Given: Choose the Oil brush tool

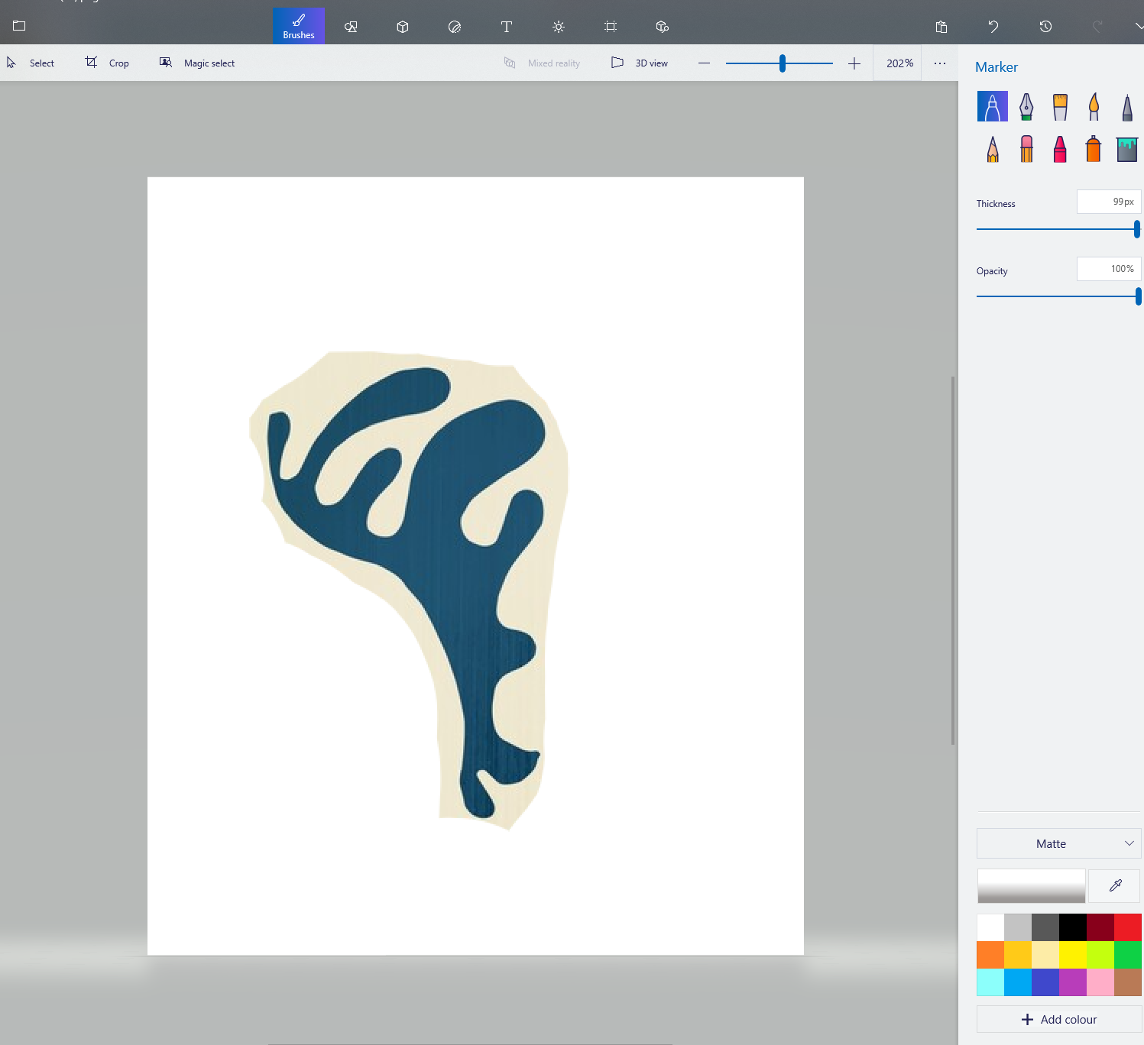Looking at the screenshot, I should (1060, 107).
